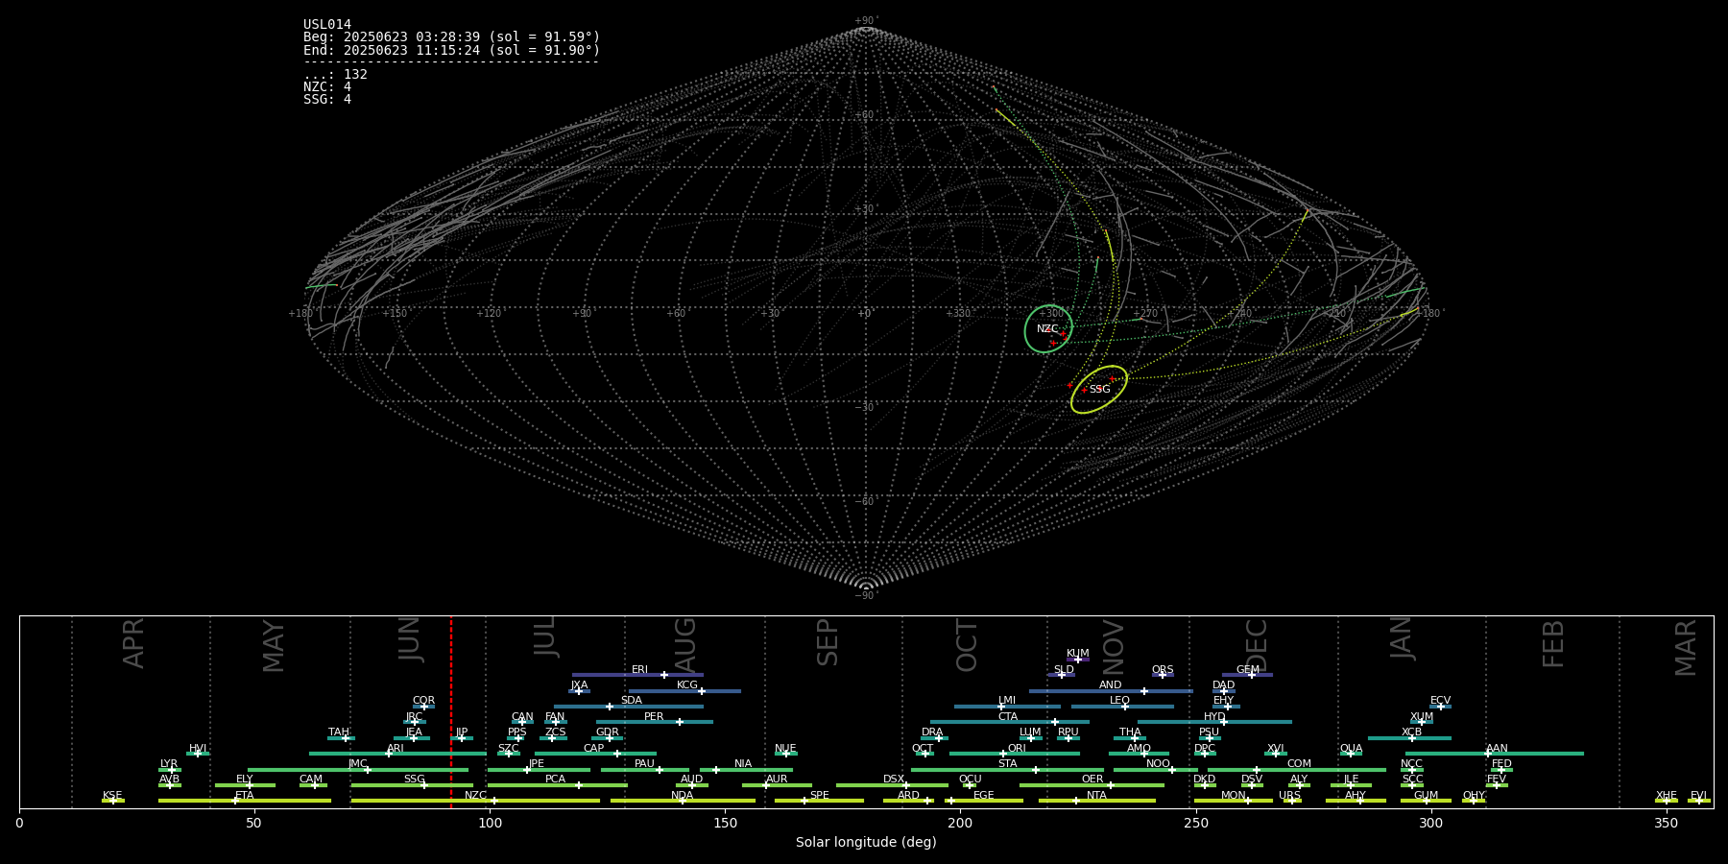Click the JUN month label
The height and width of the screenshot is (864, 1728).
pyautogui.click(x=409, y=639)
